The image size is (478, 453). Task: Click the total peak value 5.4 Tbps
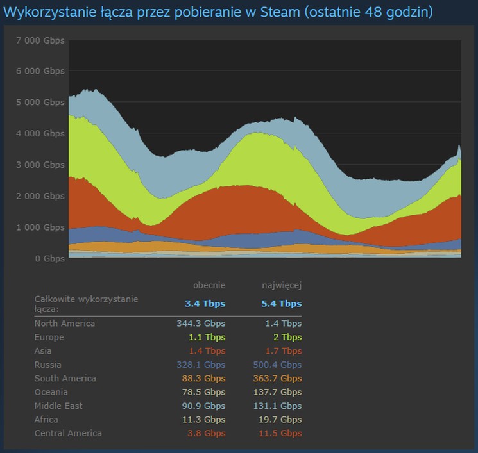point(282,304)
